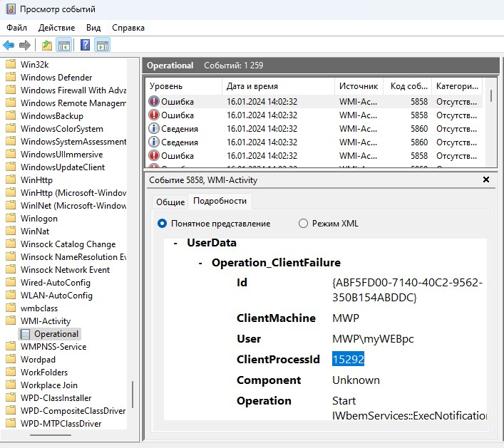Select Windows Firewall With Advanced tree item
The width and height of the screenshot is (504, 448).
point(73,90)
